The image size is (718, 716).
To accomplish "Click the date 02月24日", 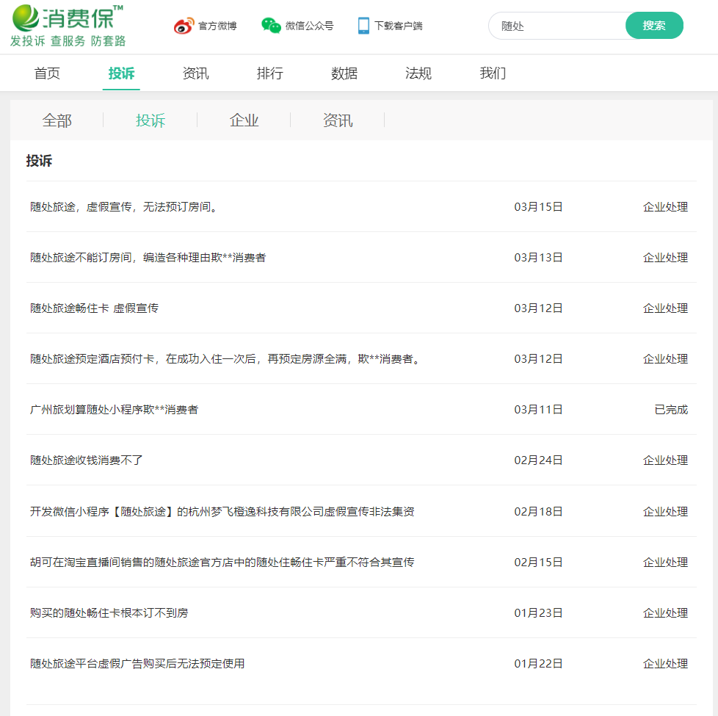I will (538, 460).
